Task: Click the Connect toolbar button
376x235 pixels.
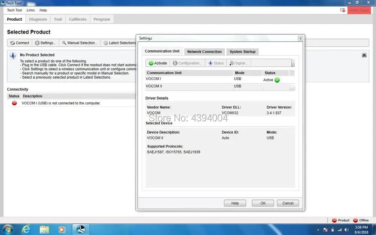Action: coord(20,43)
